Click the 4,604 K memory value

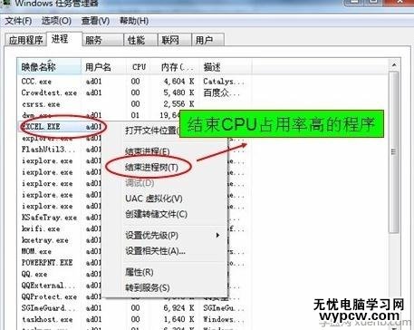(178, 82)
